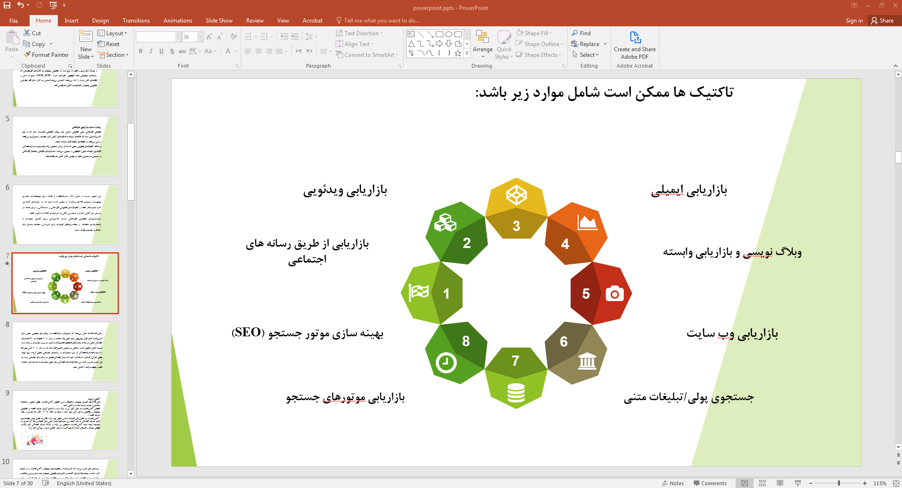902x488 pixels.
Task: Click the Increase List Level icon
Action: (x=295, y=37)
